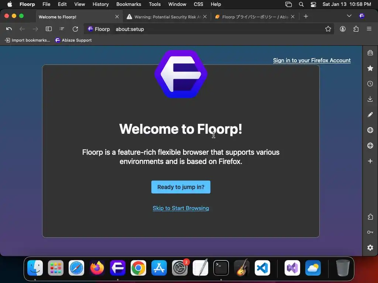Image resolution: width=378 pixels, height=283 pixels.
Task: Open the bookmarks star in sidebar
Action: click(x=370, y=68)
